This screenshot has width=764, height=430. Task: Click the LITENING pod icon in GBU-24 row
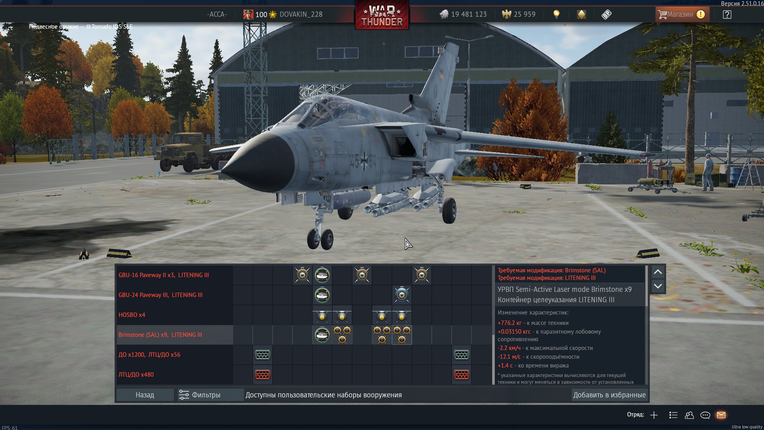pyautogui.click(x=322, y=295)
